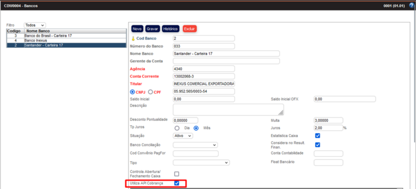Click the red Excluir button
Screen dimensions: 416x189
tap(189, 29)
